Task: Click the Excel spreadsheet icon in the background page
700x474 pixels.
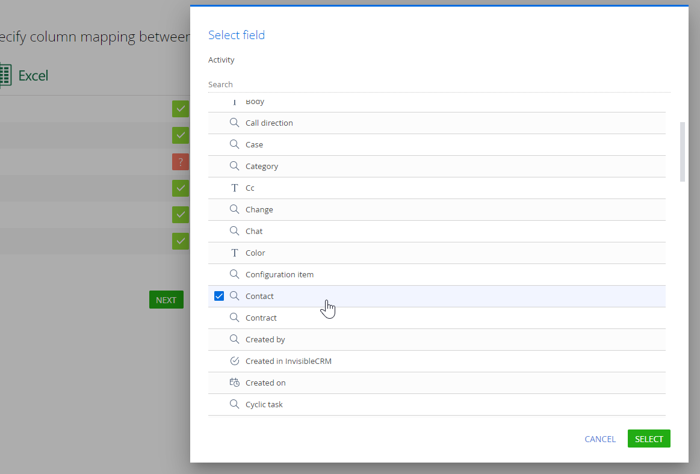Action: tap(5, 75)
